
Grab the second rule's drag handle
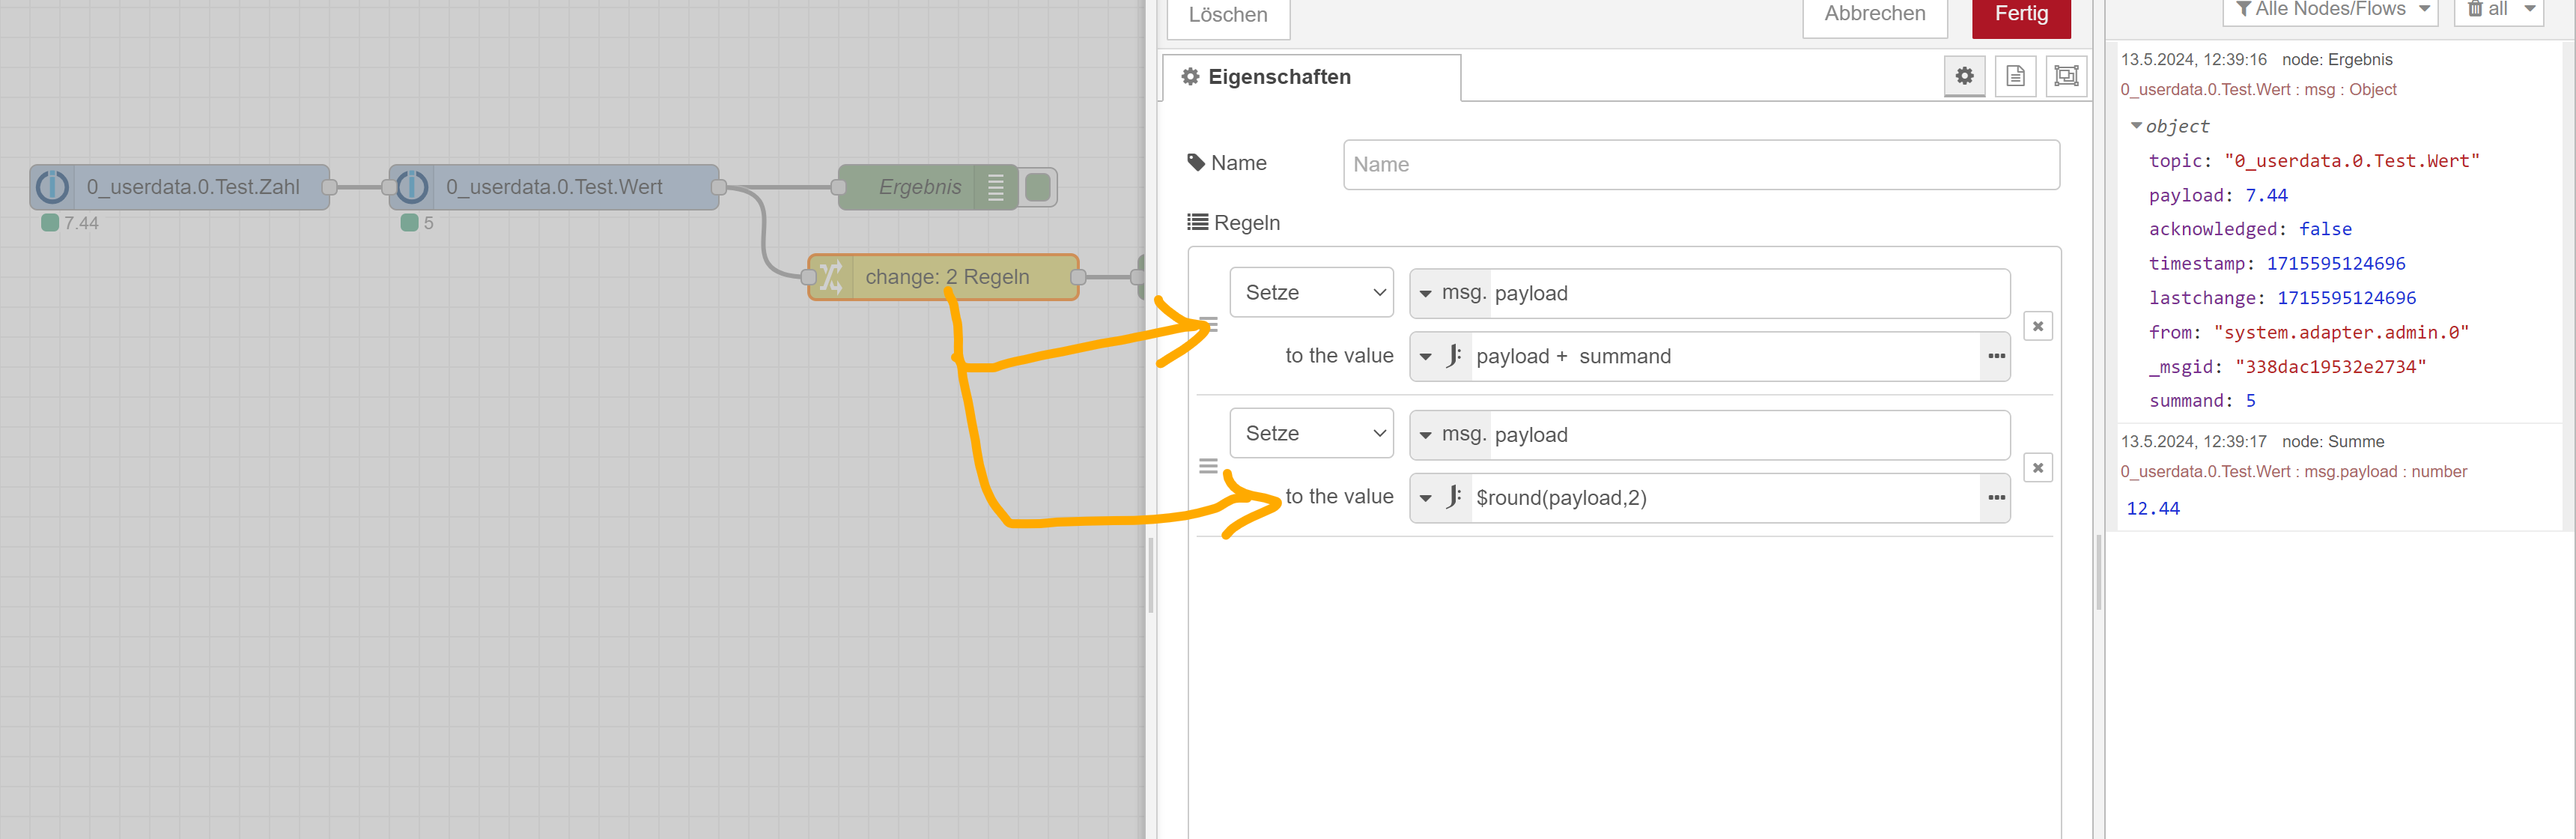coord(1208,467)
